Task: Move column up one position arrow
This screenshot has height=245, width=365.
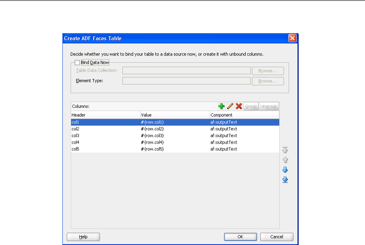Action: (x=285, y=160)
